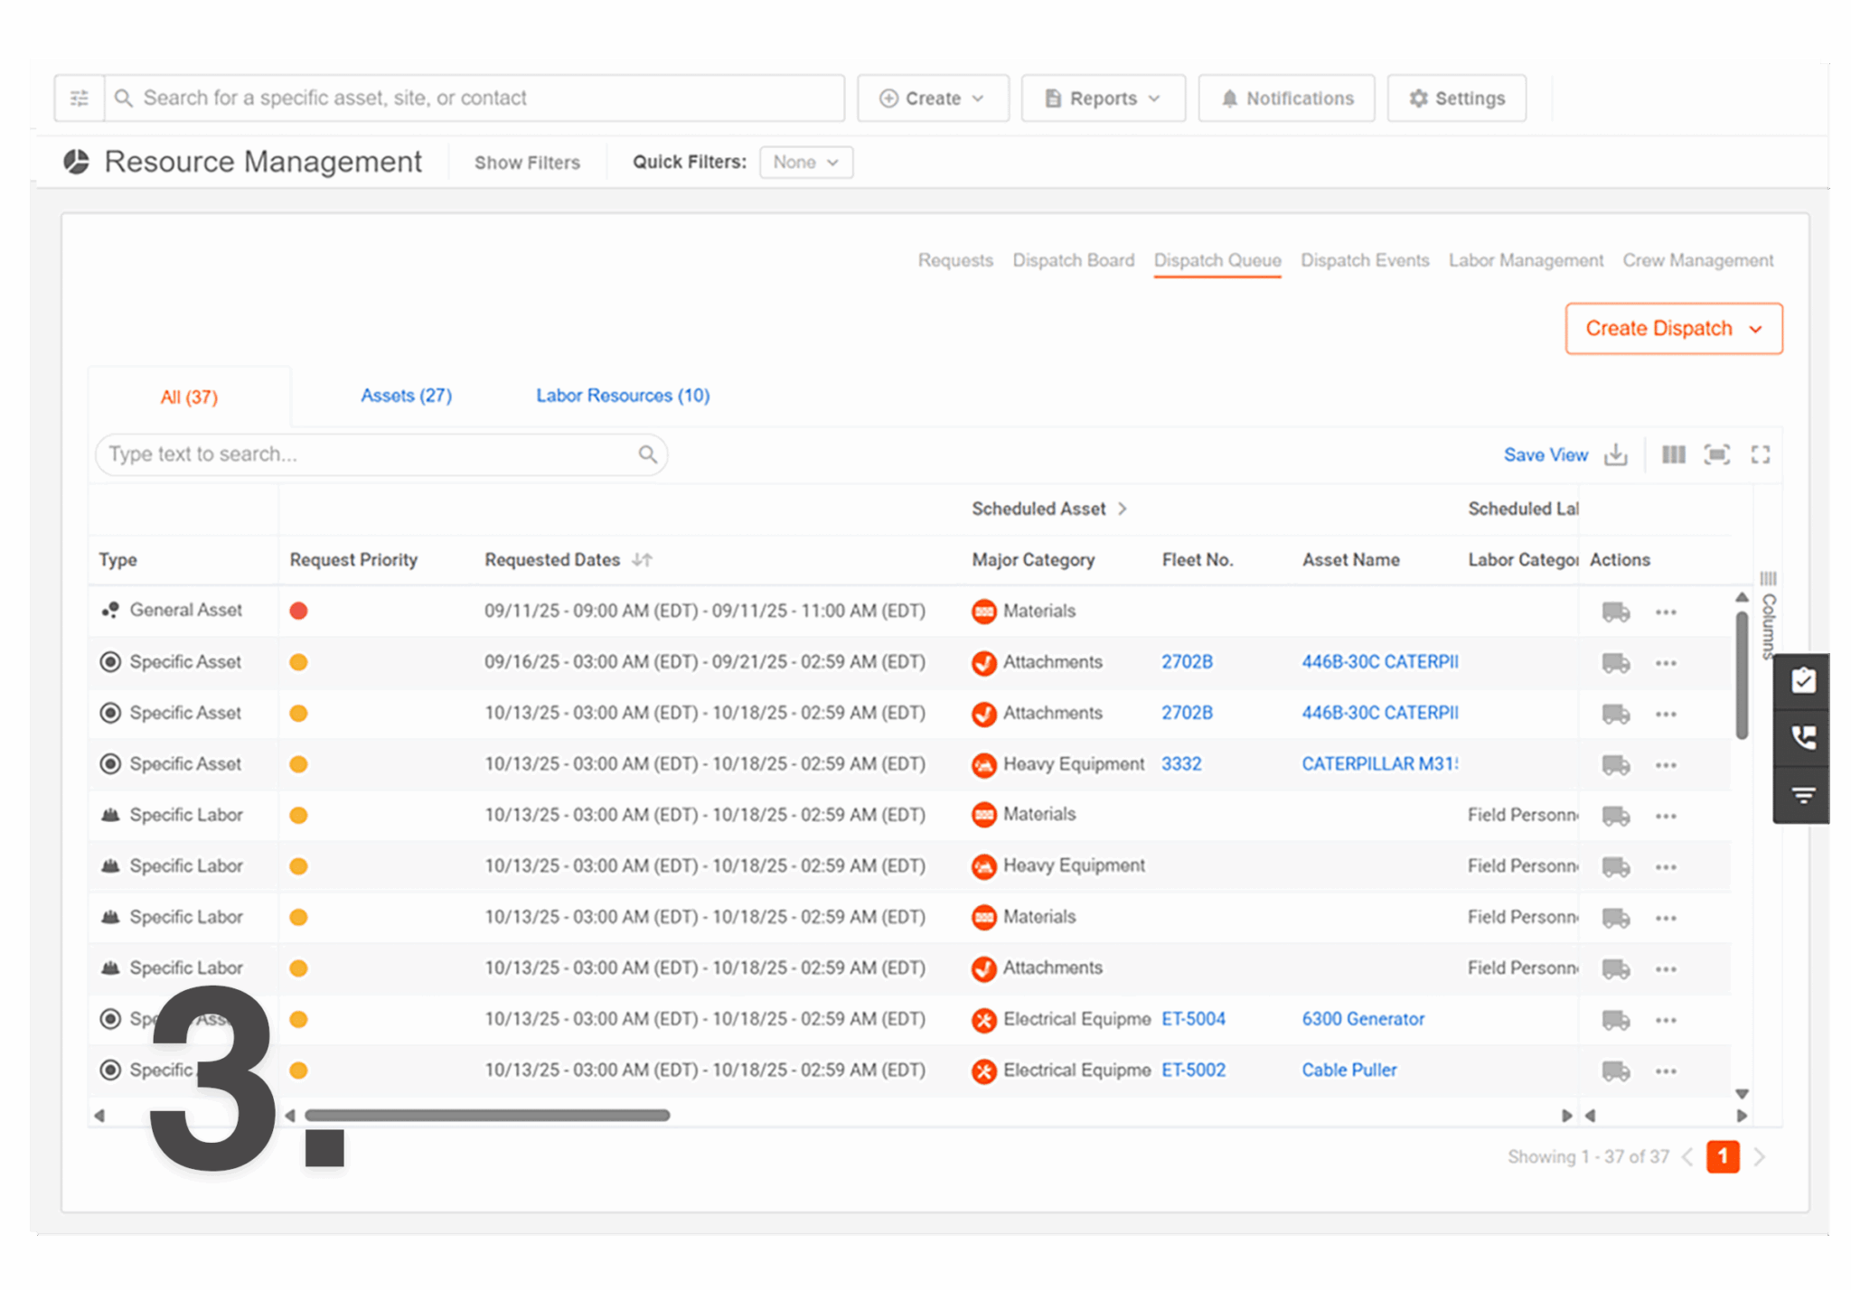The width and height of the screenshot is (1851, 1290).
Task: Switch to the Dispatch Board tab
Action: coord(1073,260)
